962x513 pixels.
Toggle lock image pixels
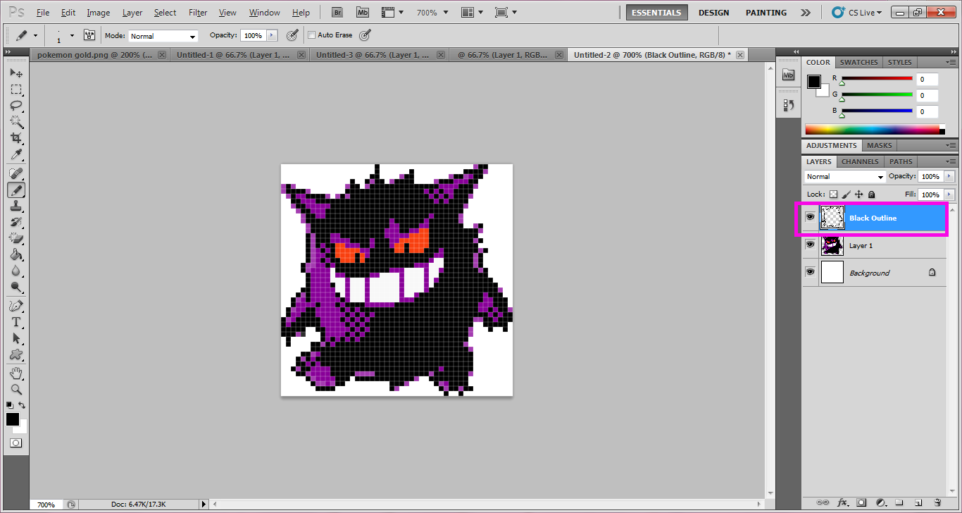[x=847, y=194]
